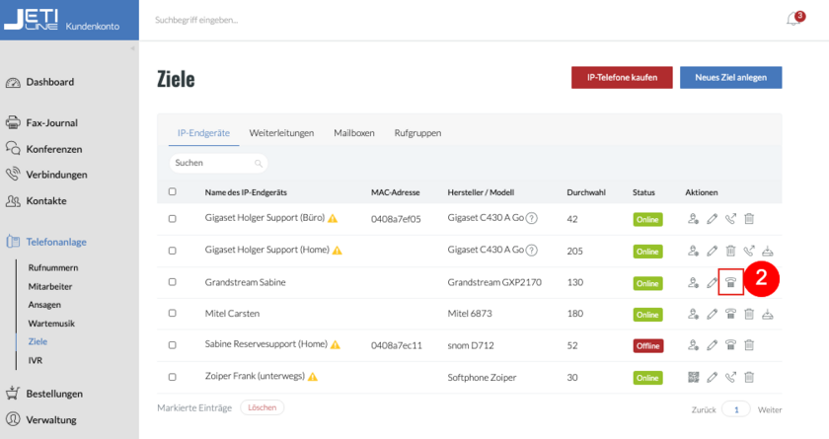Click download icon in Mitel Carsten row

(768, 314)
